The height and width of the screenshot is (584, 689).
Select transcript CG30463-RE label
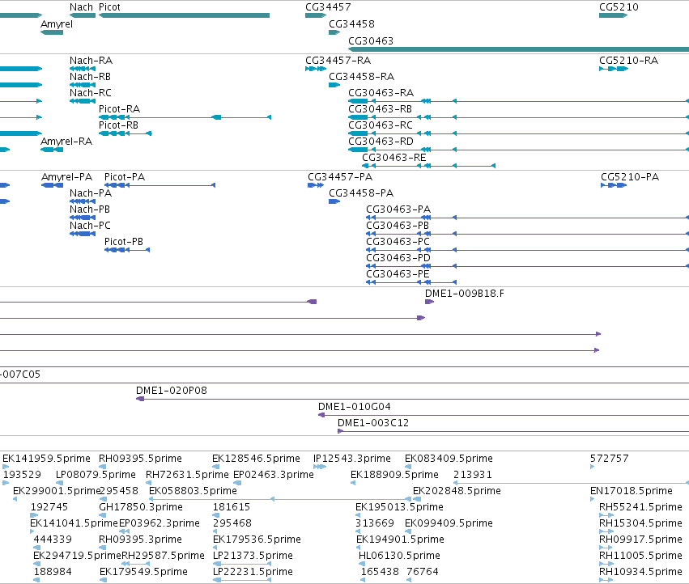[394, 158]
